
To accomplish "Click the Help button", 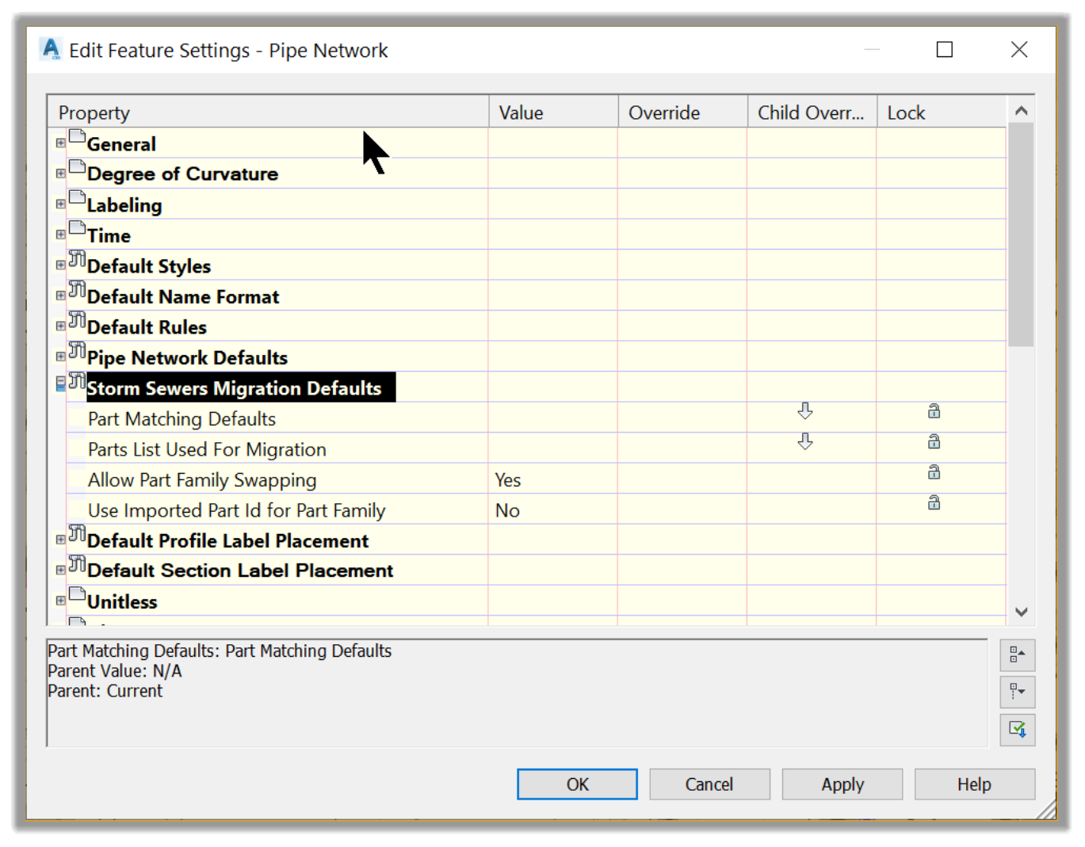I will coord(975,784).
